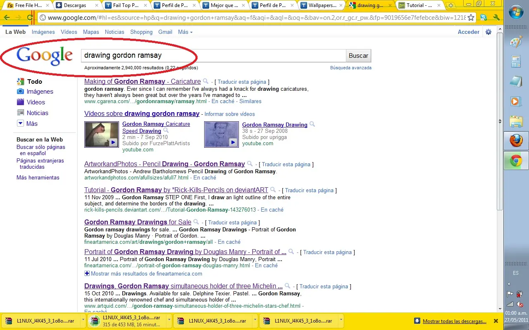Viewport: 529px width, 330px height.
Task: Open Mapas in top navigation bar
Action: point(91,32)
